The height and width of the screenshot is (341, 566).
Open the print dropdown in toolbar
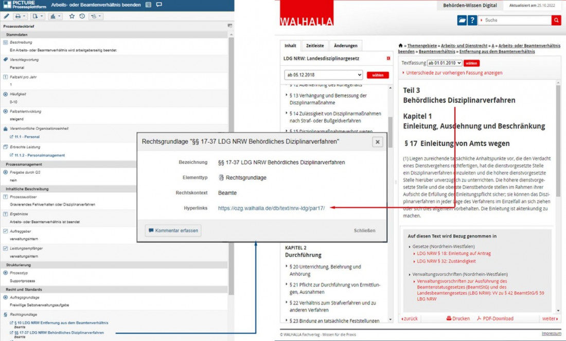[21, 16]
